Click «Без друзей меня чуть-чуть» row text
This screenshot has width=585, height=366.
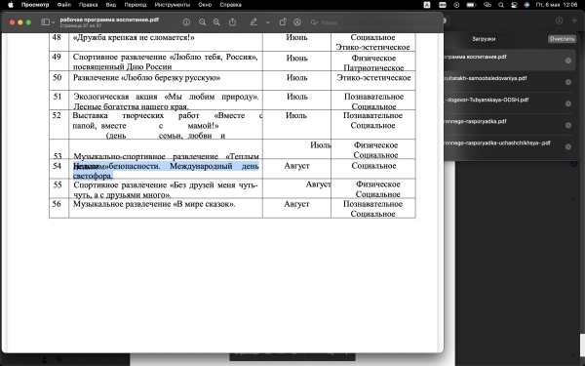[x=166, y=189]
